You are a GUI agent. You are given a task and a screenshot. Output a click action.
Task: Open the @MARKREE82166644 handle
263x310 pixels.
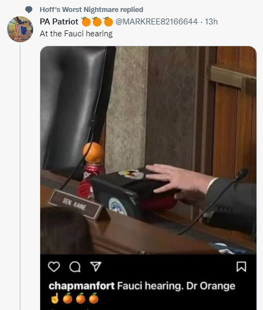156,22
